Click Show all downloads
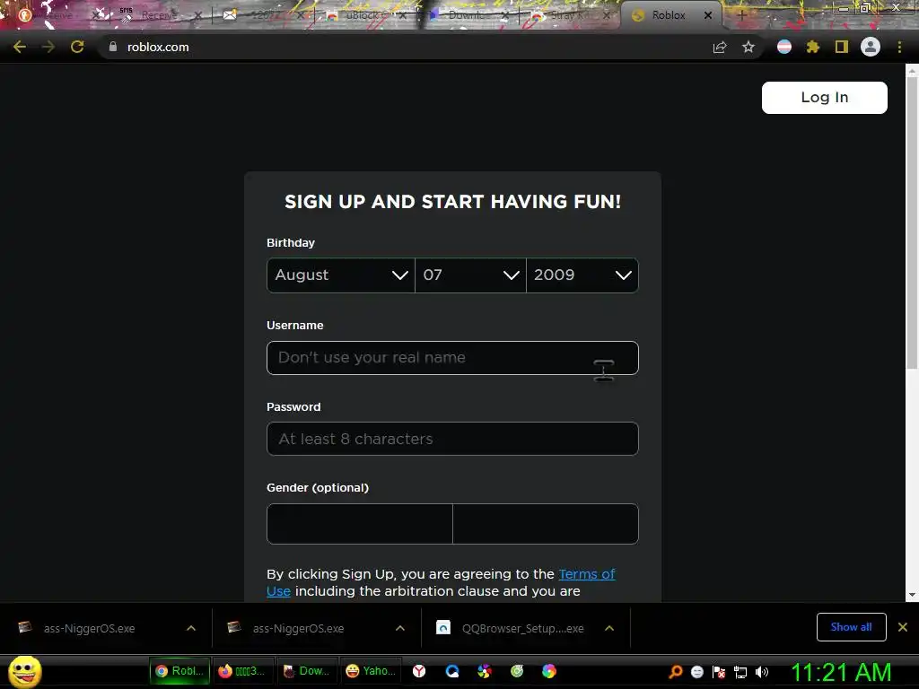919x689 pixels. pyautogui.click(x=851, y=627)
